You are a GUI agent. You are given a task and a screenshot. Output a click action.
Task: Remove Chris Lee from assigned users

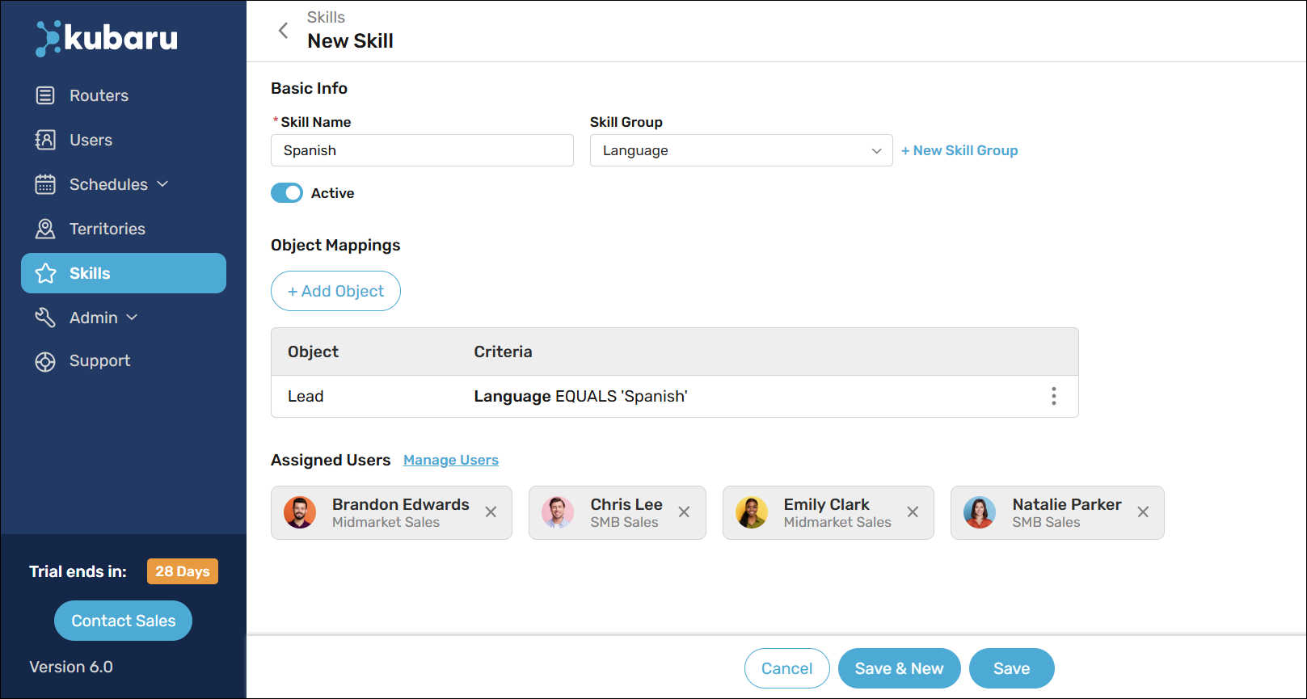point(684,512)
